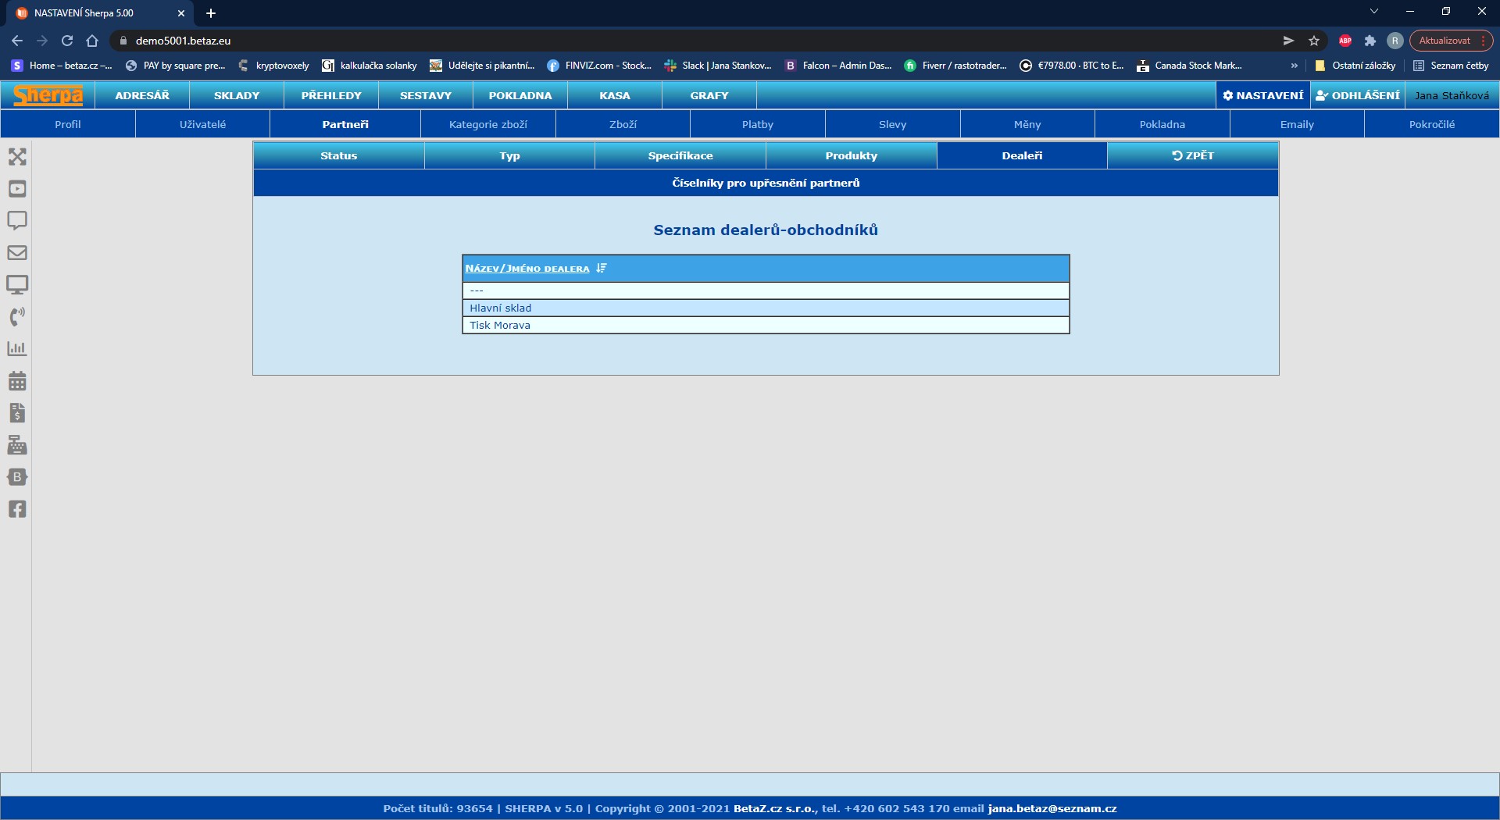Image resolution: width=1500 pixels, height=820 pixels.
Task: Expand the hidden bookmarks chevron in bookmarks bar
Action: point(1294,66)
